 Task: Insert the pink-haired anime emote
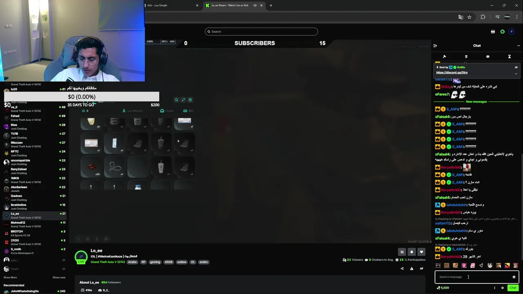pyautogui.click(x=473, y=265)
